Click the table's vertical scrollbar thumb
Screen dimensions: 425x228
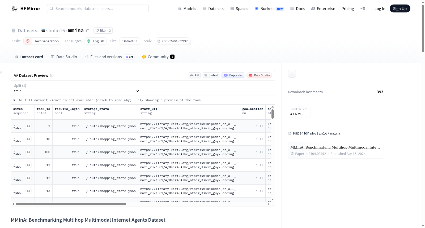pyautogui.click(x=273, y=114)
